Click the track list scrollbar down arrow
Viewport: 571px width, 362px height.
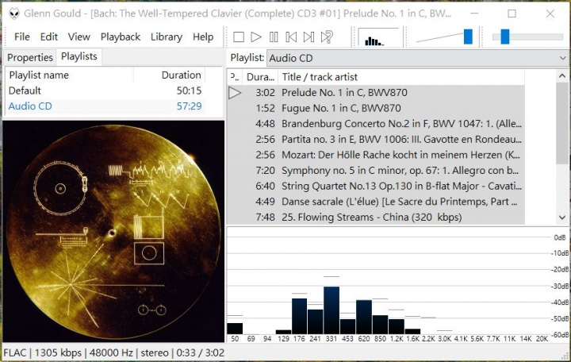pyautogui.click(x=562, y=218)
